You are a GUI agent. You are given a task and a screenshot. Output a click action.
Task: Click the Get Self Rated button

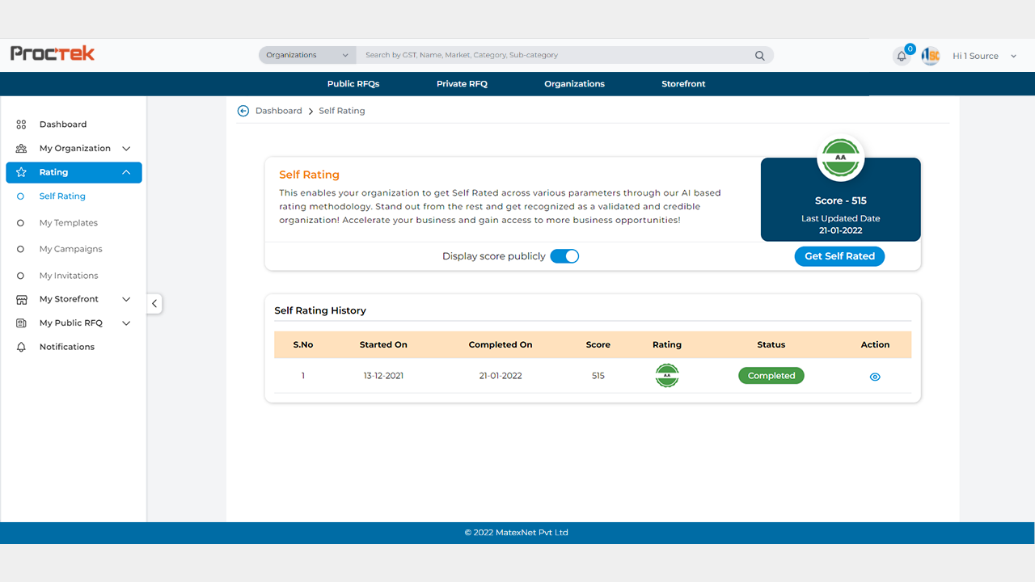coord(839,256)
